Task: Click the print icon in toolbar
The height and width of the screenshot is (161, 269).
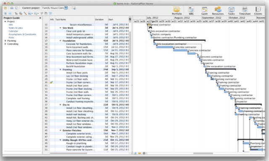Action: tap(12, 8)
